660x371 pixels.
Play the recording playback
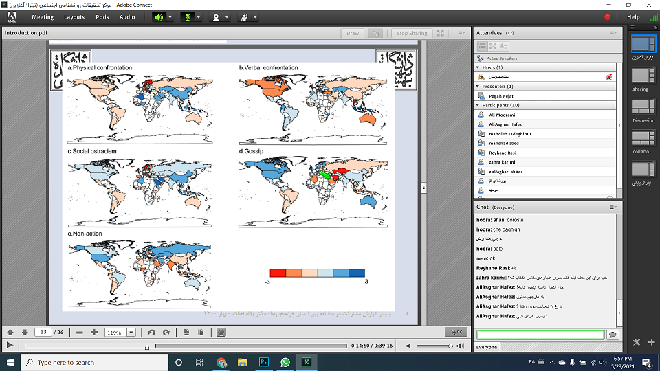pos(9,345)
